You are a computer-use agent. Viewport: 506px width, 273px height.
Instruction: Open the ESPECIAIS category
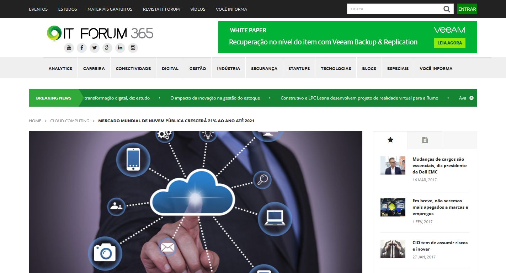(398, 69)
